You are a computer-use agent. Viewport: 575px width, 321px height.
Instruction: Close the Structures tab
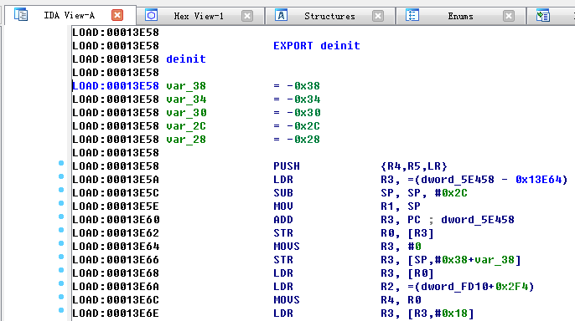click(378, 16)
